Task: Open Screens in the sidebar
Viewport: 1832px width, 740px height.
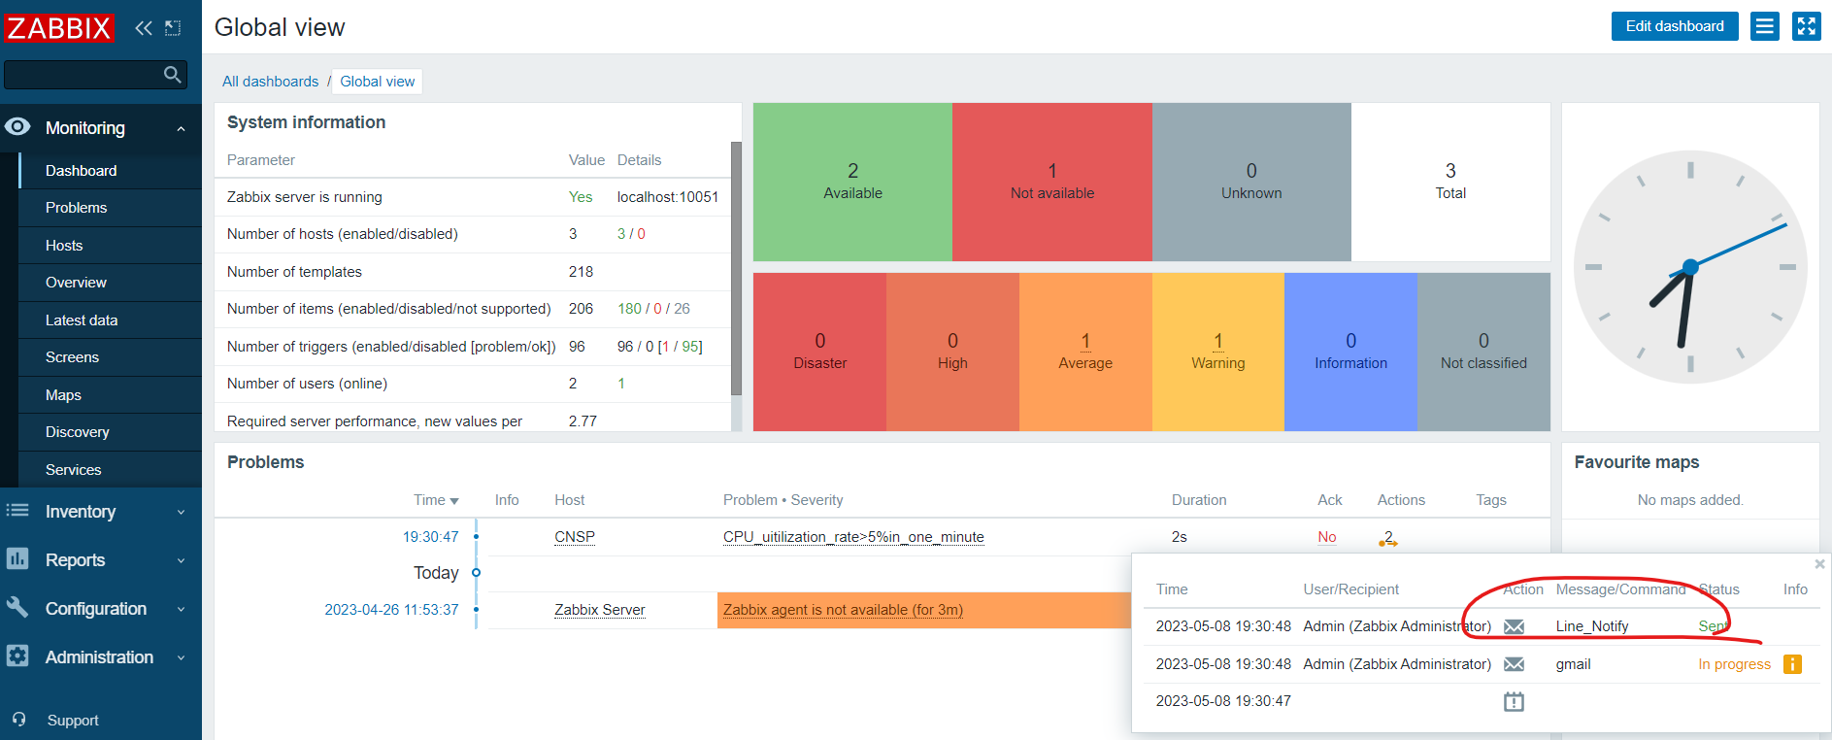Action: [x=110, y=357]
